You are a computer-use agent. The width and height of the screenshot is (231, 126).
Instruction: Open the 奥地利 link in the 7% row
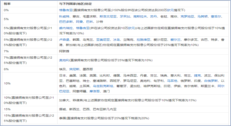pyautogui.click(x=64, y=60)
